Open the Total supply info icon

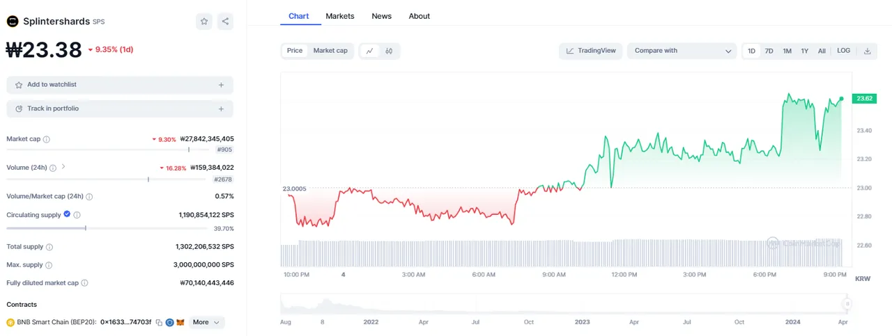(x=49, y=247)
